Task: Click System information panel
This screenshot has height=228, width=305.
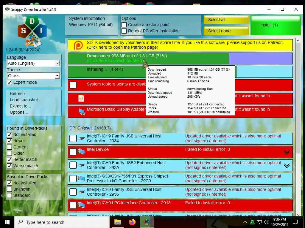Action: (x=91, y=25)
